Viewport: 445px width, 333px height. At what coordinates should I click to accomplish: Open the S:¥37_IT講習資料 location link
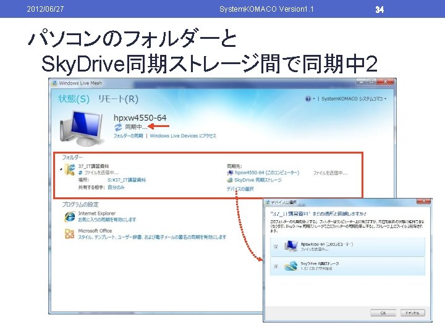[x=127, y=180]
